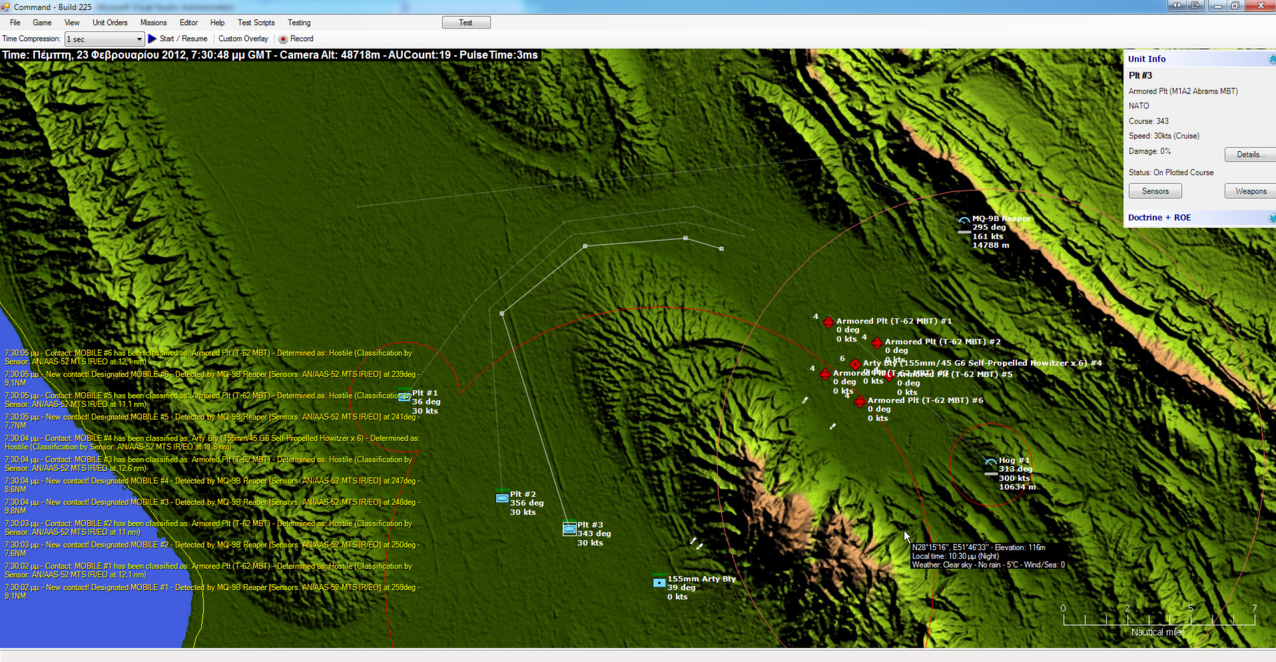
Task: Select the hostile Arty Bty howitzer #4 diamond
Action: click(x=855, y=364)
